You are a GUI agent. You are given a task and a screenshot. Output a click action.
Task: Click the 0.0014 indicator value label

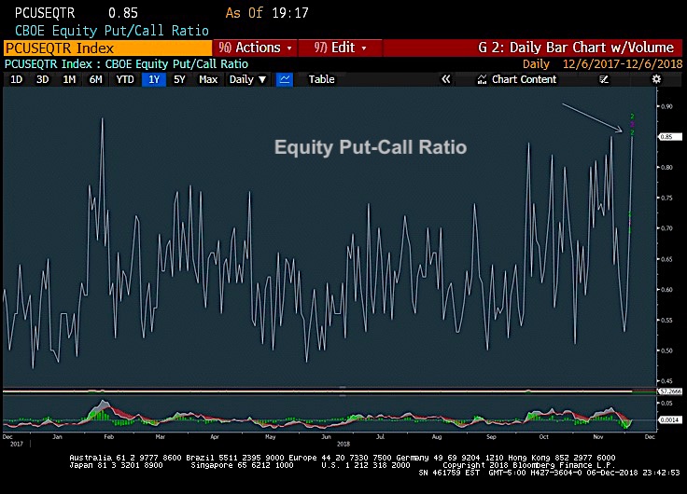pos(670,419)
